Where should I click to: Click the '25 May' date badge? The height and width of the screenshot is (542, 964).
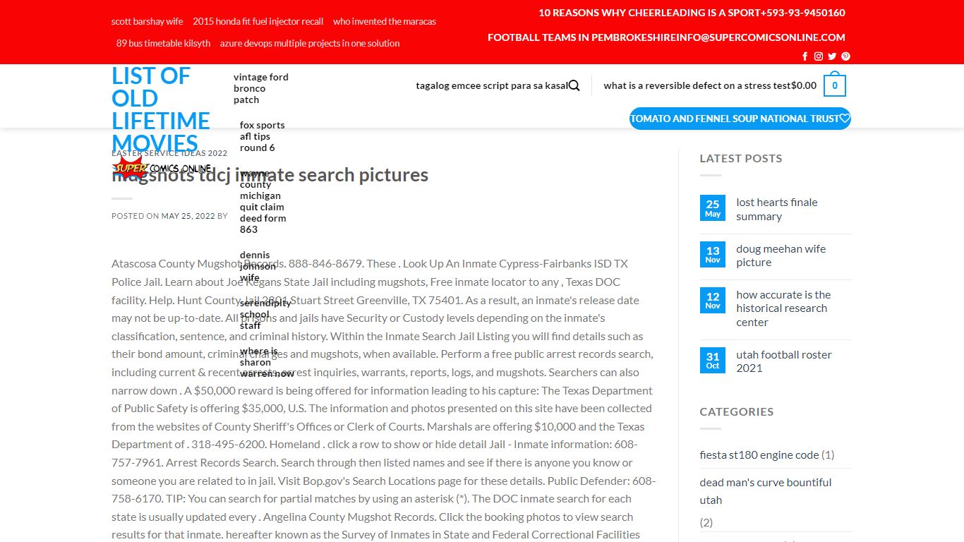click(713, 208)
